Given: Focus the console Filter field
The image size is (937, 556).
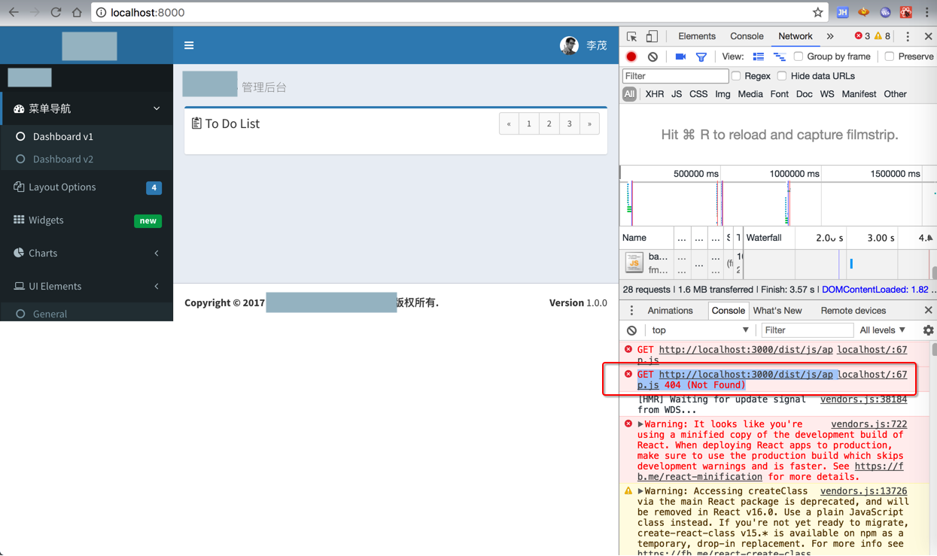Looking at the screenshot, I should (807, 330).
